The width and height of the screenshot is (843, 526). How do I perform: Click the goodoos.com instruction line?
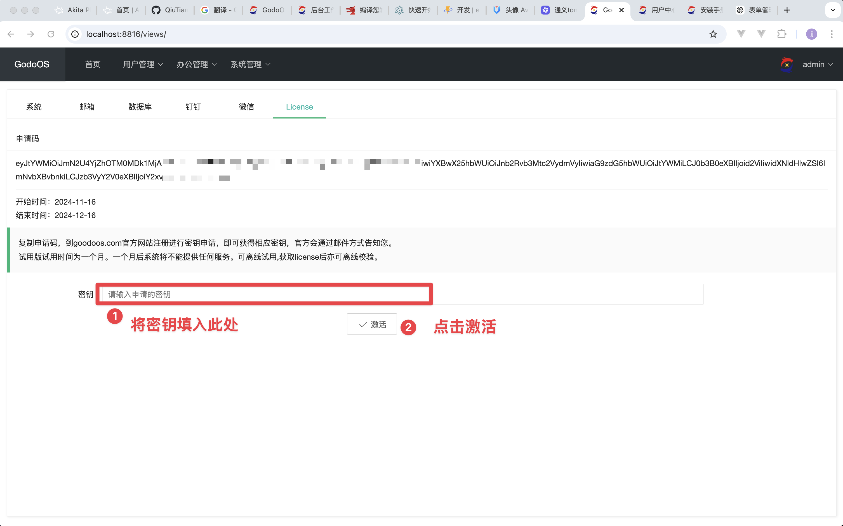[207, 243]
